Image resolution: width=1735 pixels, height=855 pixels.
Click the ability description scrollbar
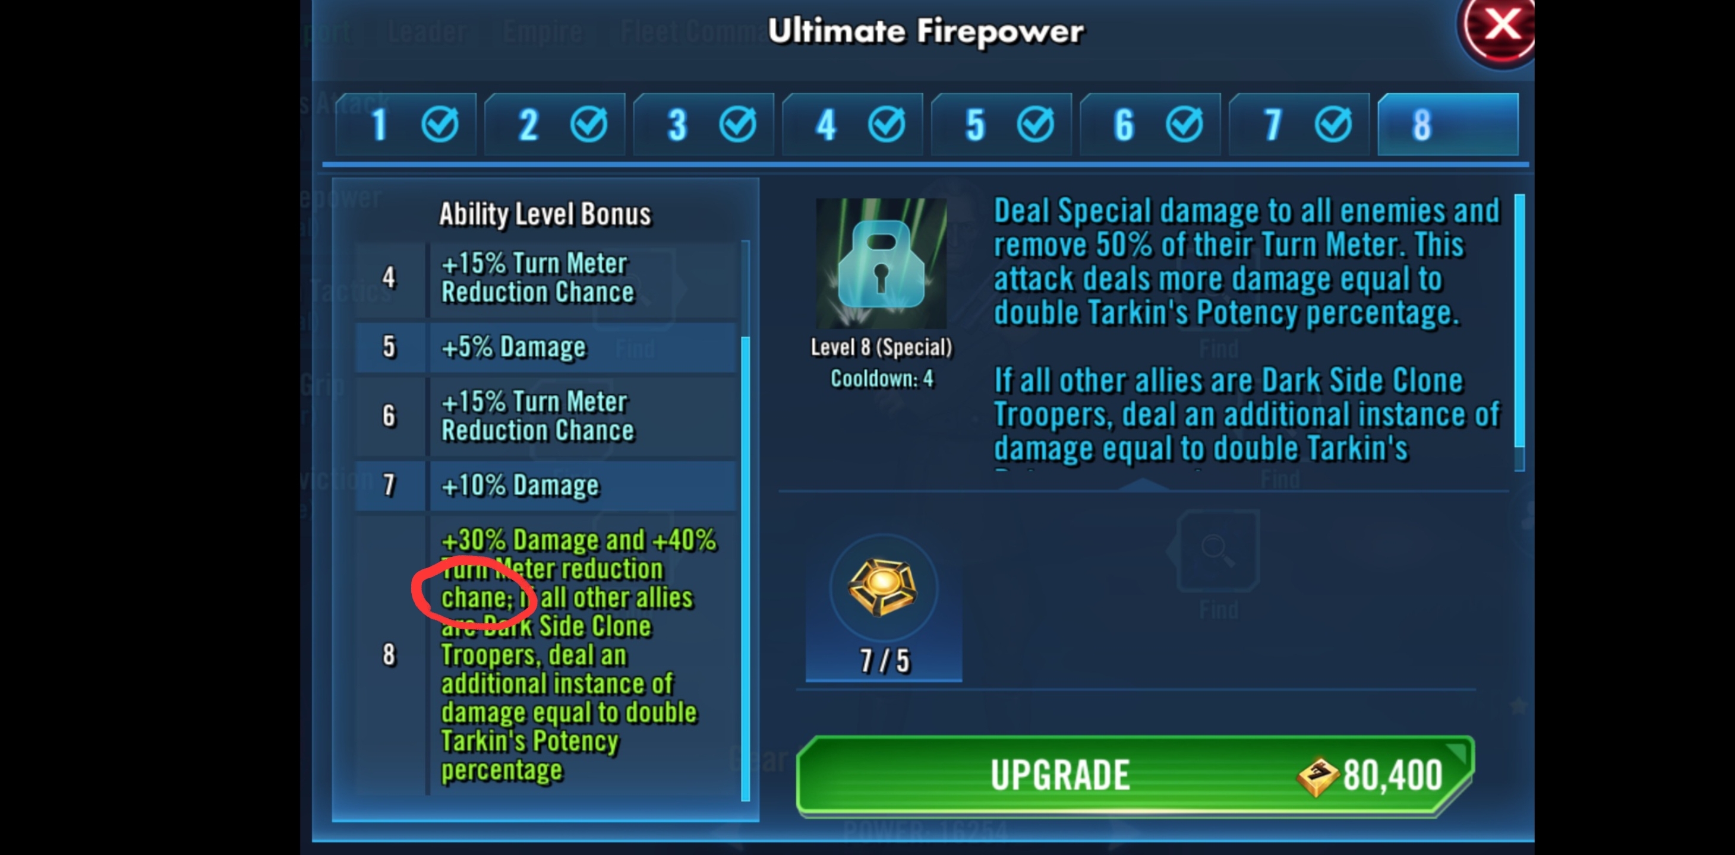[1519, 332]
